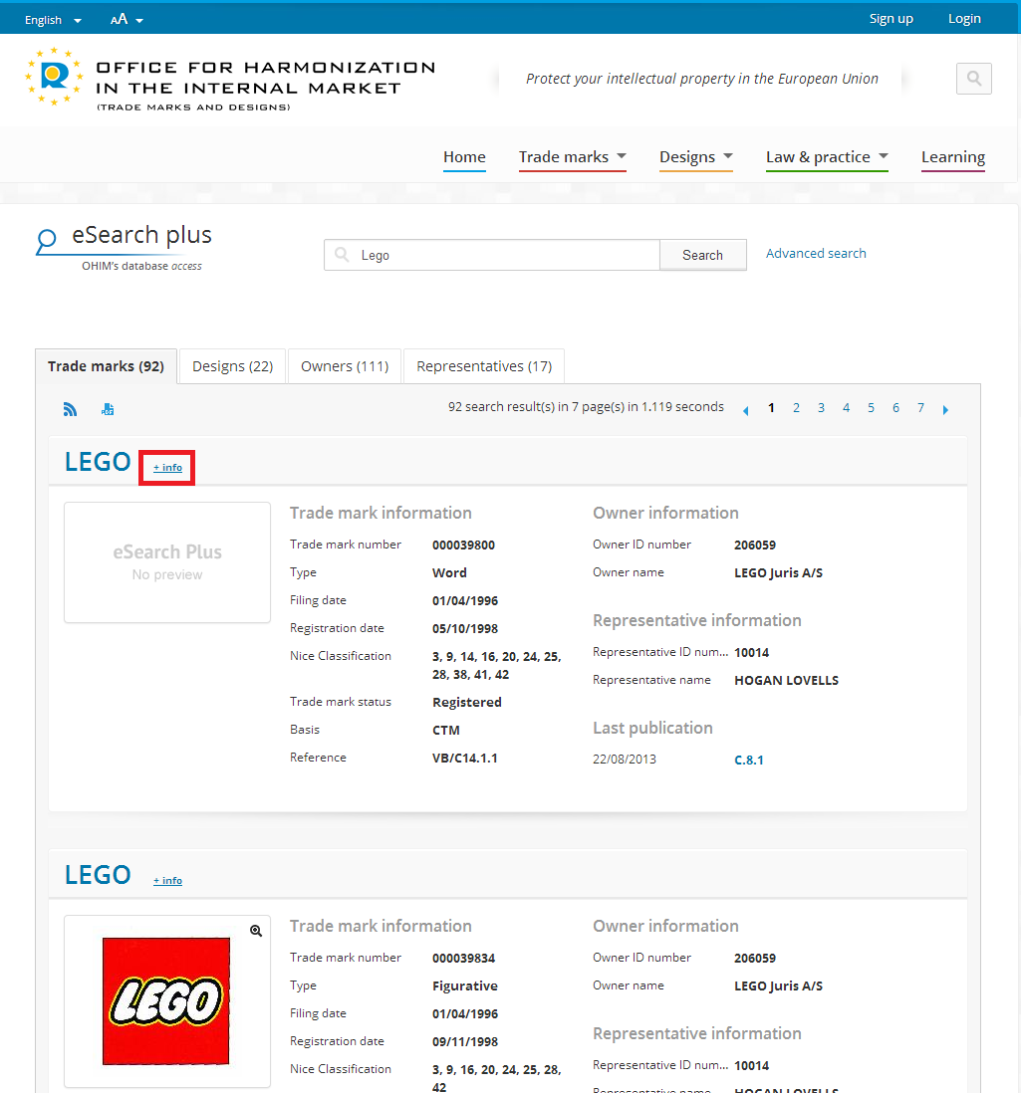Click the RSS feed icon
1021x1093 pixels.
(x=71, y=409)
